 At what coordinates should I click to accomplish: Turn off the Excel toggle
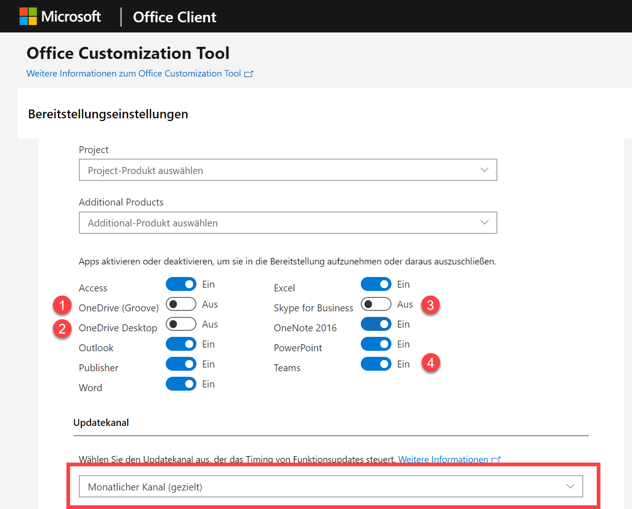click(x=376, y=284)
